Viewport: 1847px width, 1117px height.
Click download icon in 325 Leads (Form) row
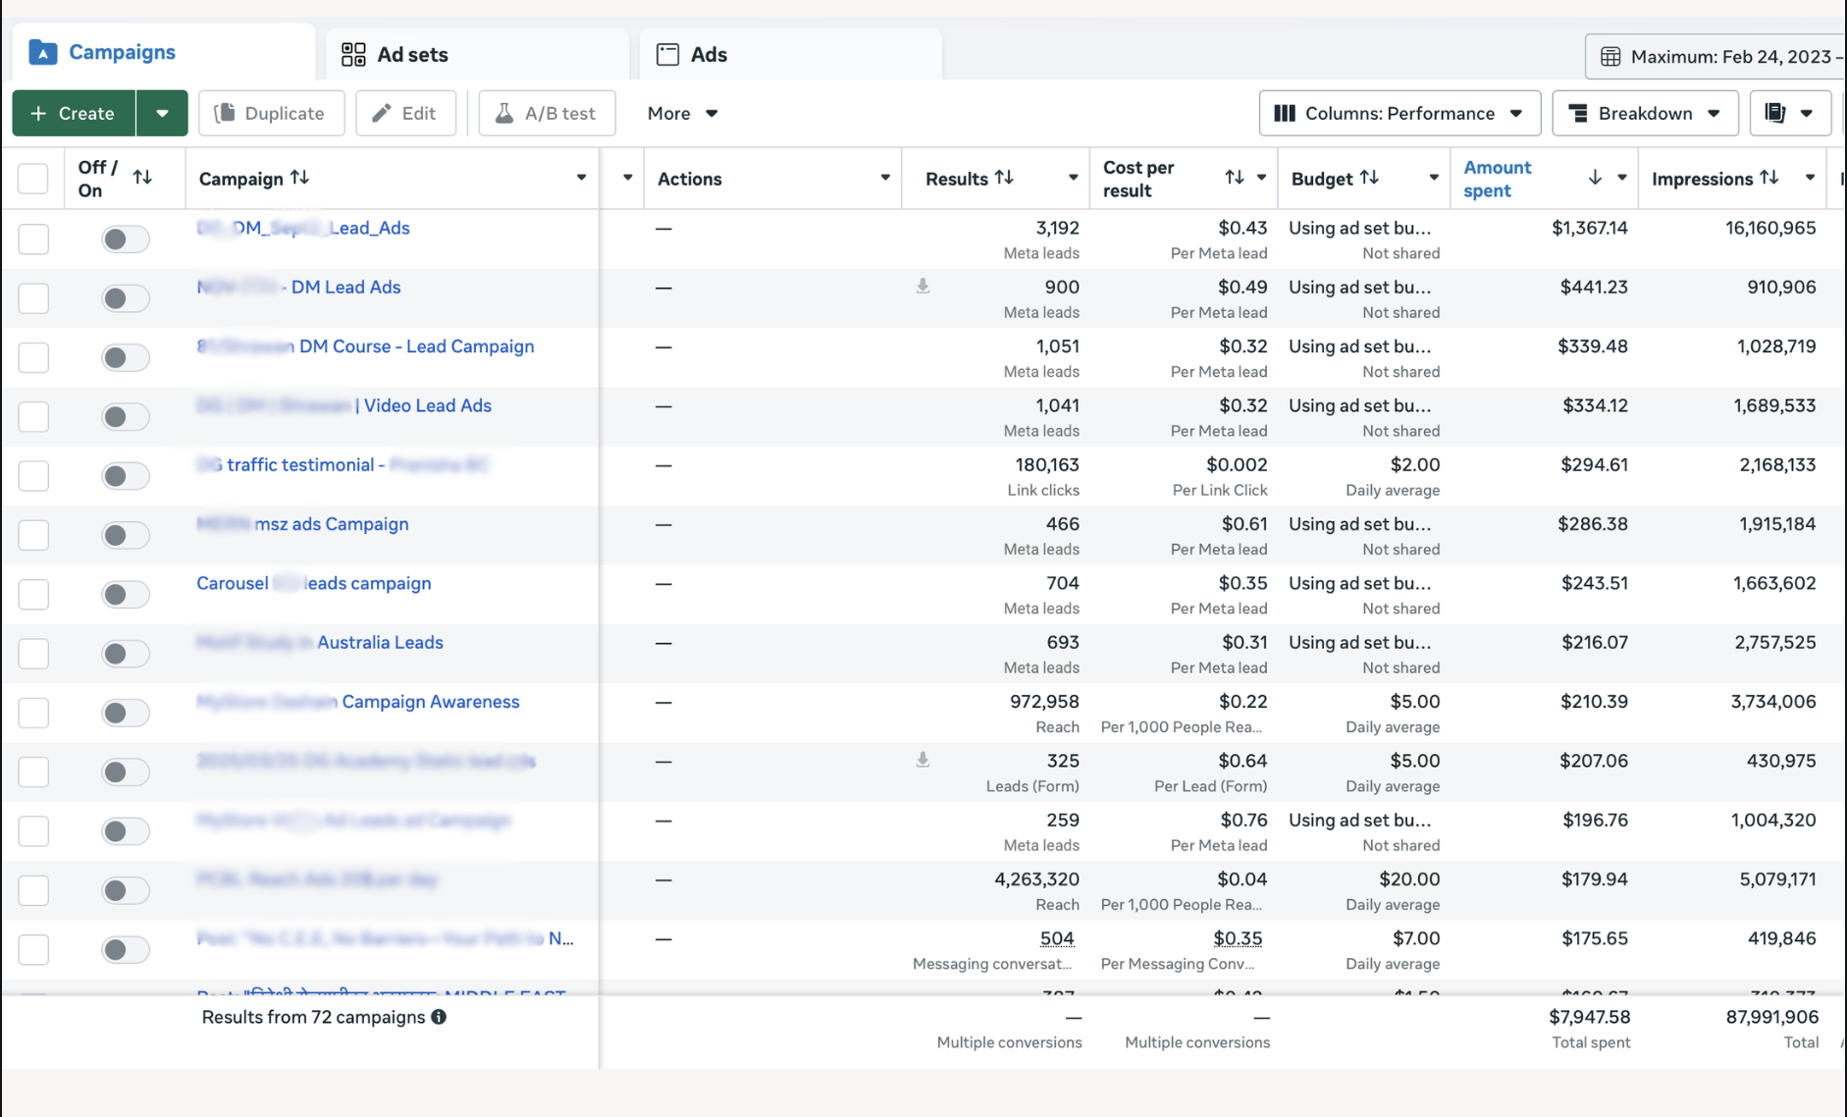pos(923,760)
